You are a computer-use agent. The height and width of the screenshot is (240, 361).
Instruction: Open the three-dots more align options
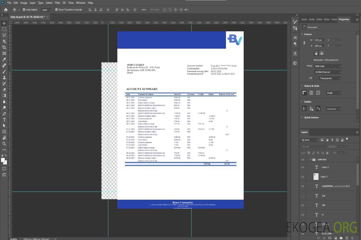(144, 10)
